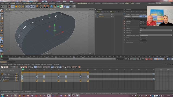Viewport: 173px width, 97px height.
Task: Click the Camera object icon
Action: [71, 6]
